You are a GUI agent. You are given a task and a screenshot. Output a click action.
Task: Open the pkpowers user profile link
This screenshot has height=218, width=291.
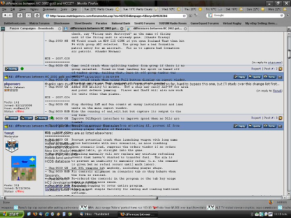point(12,84)
